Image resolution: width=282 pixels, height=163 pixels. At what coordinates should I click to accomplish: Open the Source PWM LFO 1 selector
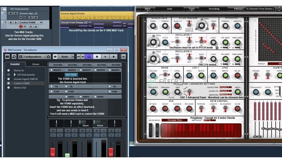pos(226,87)
